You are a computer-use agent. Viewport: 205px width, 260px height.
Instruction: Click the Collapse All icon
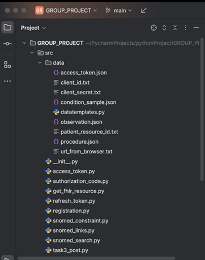tap(175, 28)
